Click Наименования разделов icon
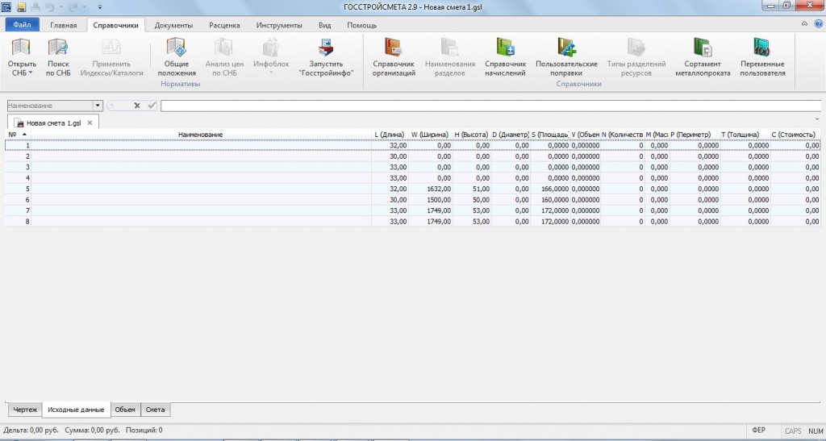826x441 pixels. pyautogui.click(x=450, y=48)
